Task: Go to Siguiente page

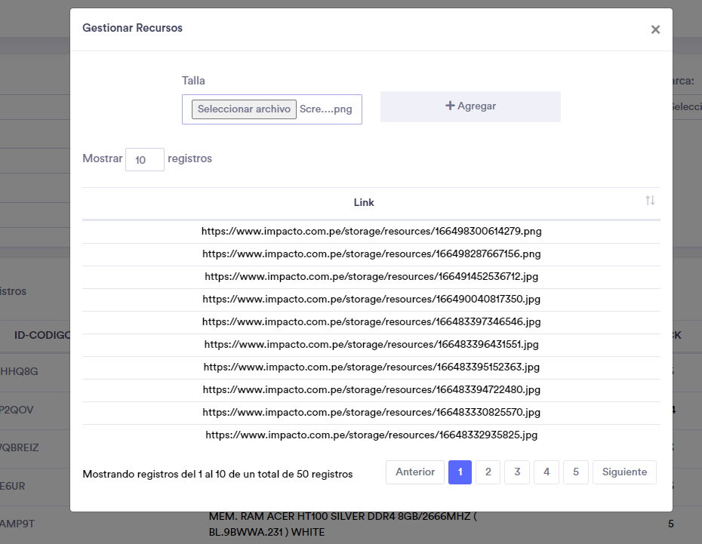Action: pyautogui.click(x=624, y=472)
